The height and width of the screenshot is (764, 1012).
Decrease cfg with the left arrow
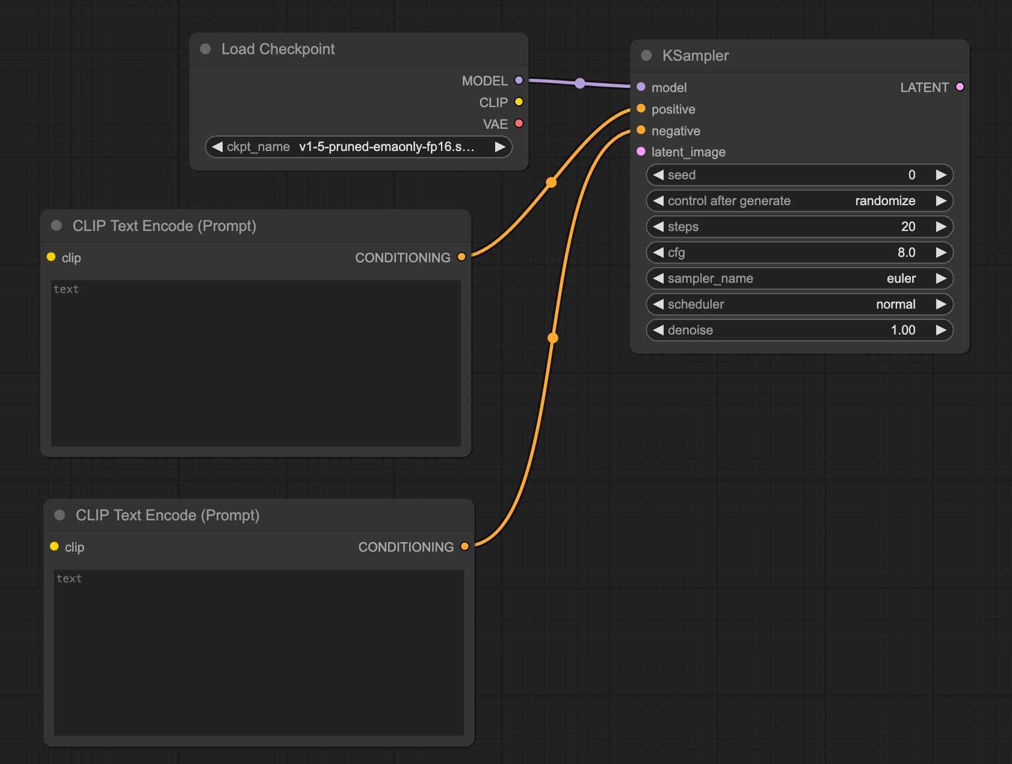[x=658, y=253]
